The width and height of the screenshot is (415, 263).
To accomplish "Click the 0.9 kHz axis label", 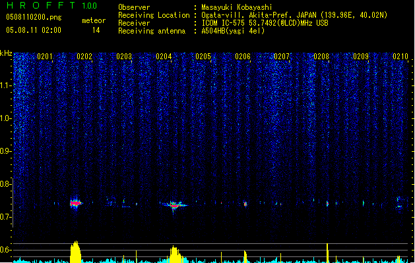I will 5,151.
